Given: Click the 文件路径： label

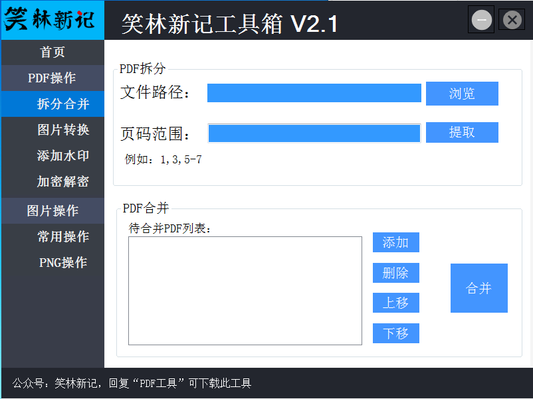Looking at the screenshot, I should pos(155,92).
